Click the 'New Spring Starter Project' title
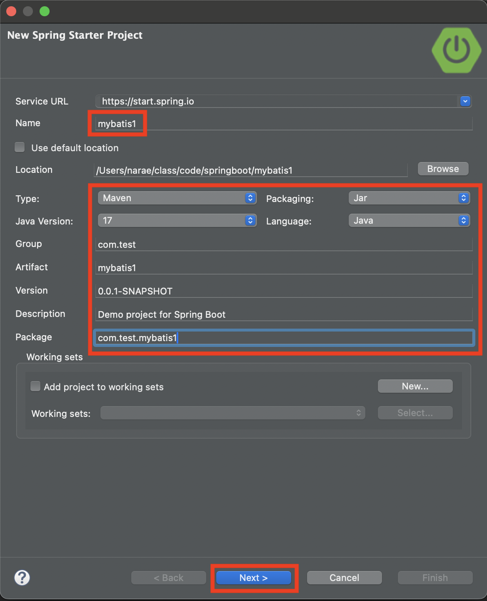Screen dimensions: 487x601 click(x=75, y=35)
